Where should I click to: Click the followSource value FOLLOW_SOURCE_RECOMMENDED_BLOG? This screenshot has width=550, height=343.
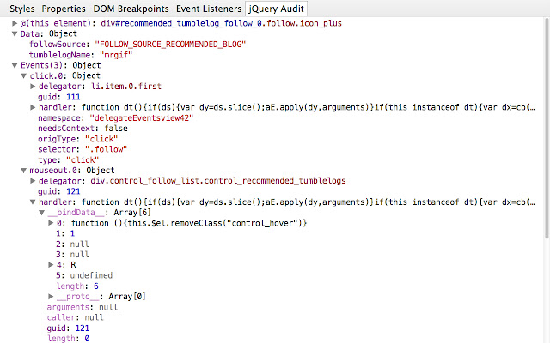pos(170,45)
